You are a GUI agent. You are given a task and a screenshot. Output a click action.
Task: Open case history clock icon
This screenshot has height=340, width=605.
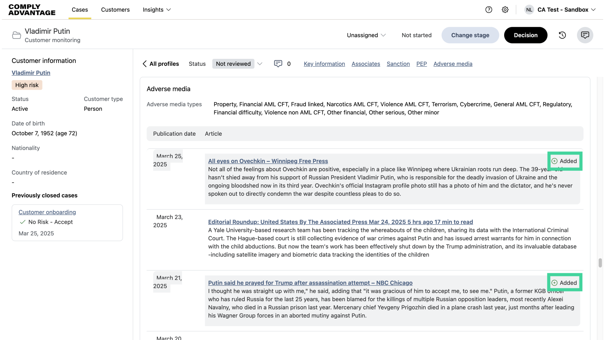tap(562, 35)
